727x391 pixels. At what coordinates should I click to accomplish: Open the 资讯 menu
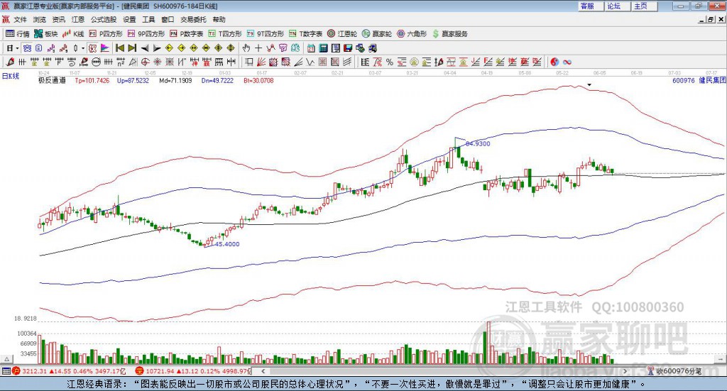pos(58,19)
